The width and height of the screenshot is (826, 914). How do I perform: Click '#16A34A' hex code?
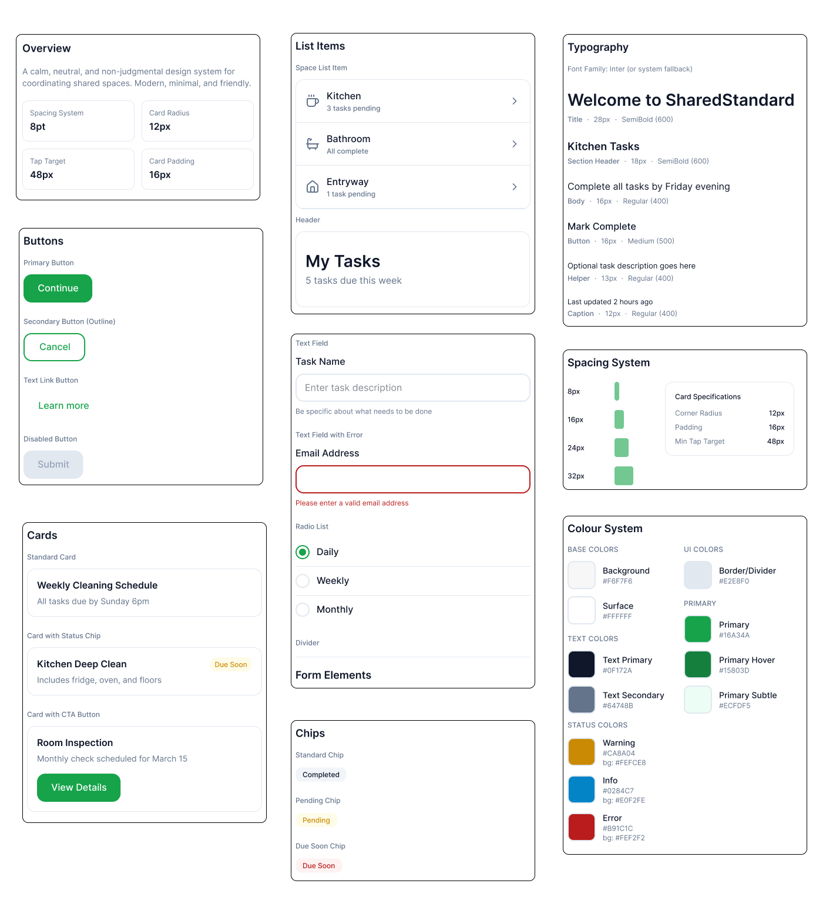click(x=734, y=636)
